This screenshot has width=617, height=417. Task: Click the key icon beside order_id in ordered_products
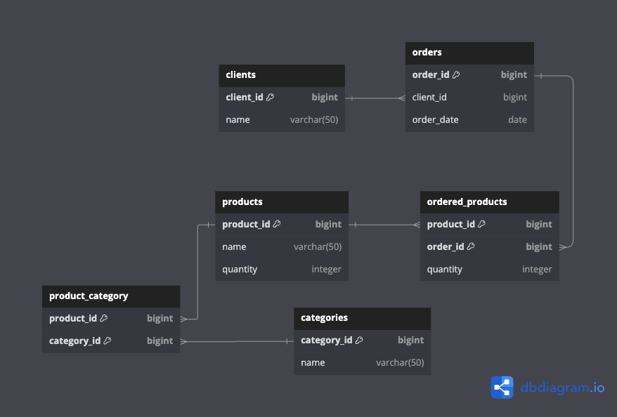tap(471, 247)
